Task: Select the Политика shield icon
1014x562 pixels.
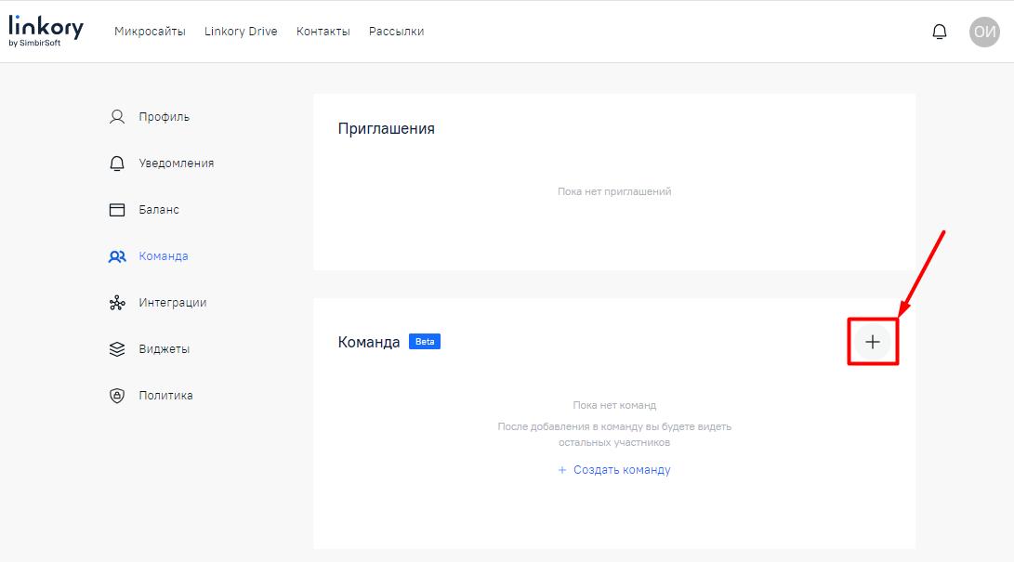Action: [x=116, y=395]
